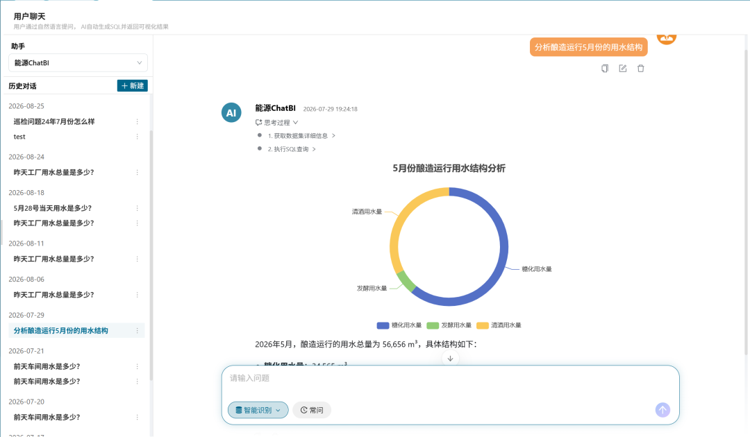750x437 pixels.
Task: Open 昨天工厂用水总量是多少? under 2026-08-24
Action: tap(53, 173)
